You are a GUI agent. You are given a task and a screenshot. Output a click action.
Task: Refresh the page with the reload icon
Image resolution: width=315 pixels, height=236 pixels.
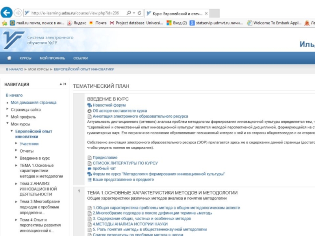tap(139, 13)
